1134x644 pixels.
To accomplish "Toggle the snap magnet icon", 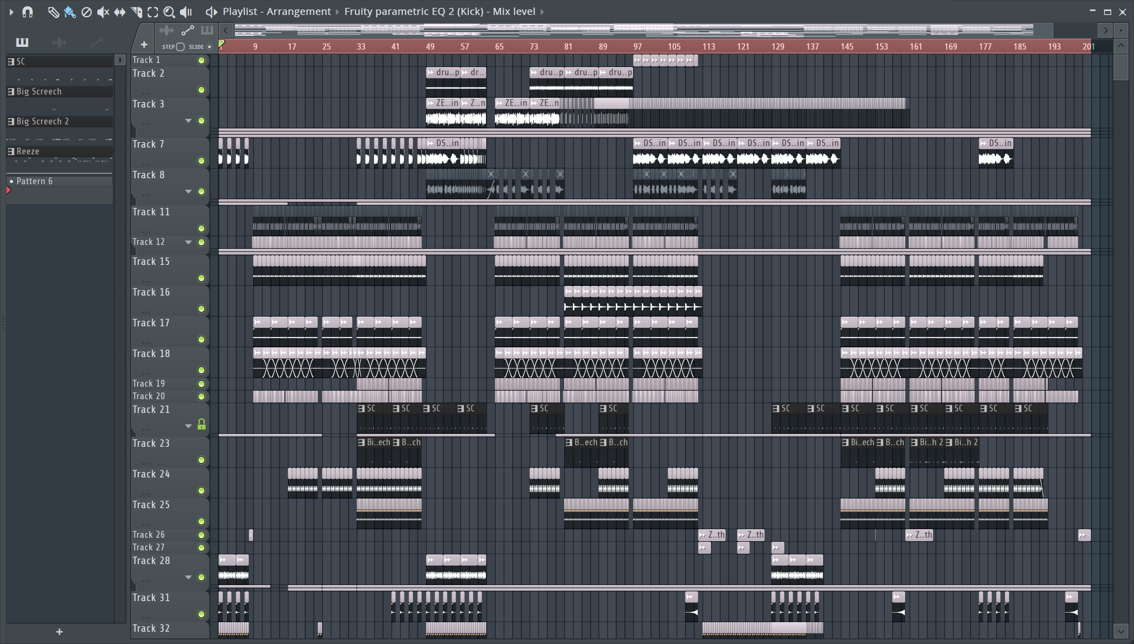I will click(28, 12).
